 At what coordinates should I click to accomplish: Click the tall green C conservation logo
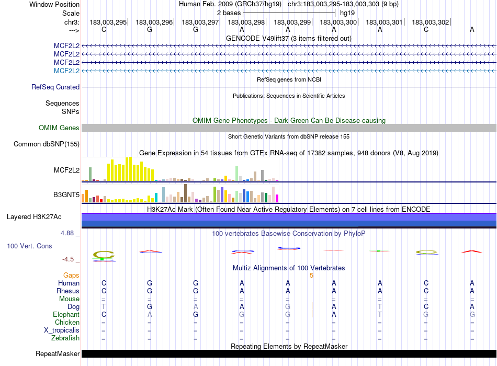(x=104, y=255)
